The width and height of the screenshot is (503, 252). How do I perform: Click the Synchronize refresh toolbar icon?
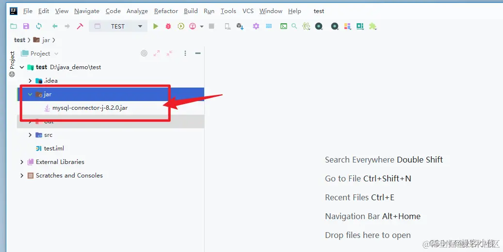coord(39,26)
